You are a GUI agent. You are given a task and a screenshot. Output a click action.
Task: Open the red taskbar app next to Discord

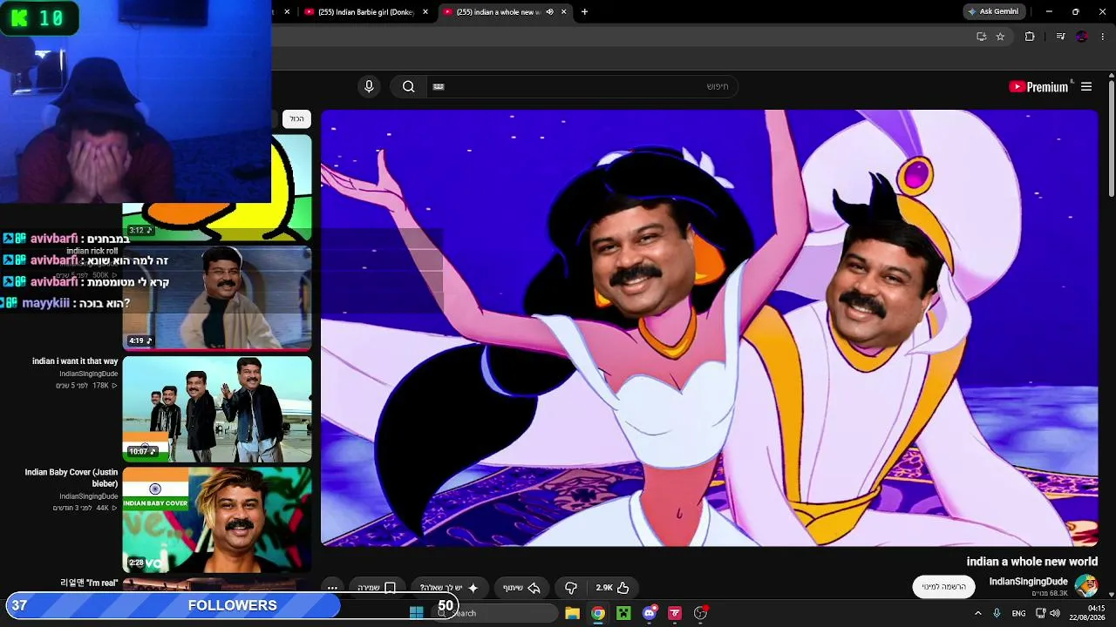[x=675, y=613]
